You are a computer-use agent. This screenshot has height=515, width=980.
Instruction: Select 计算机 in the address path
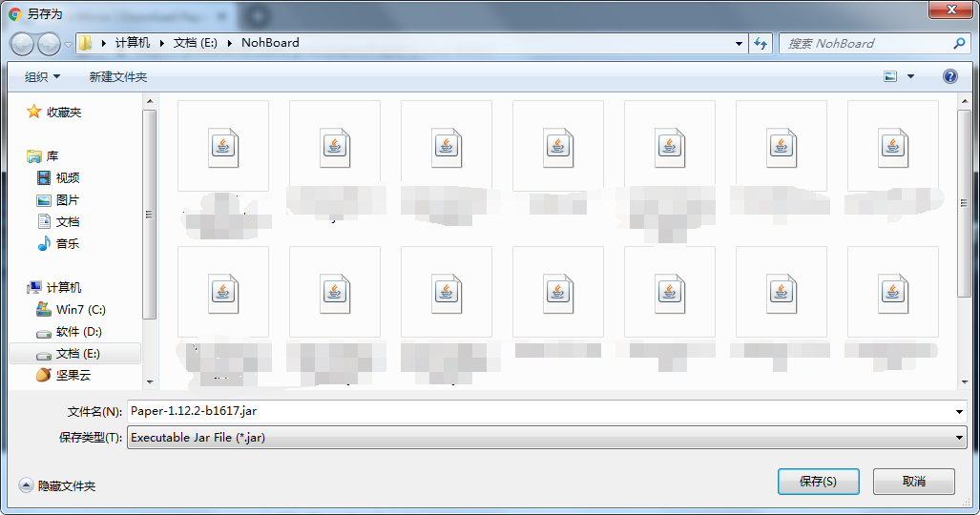(x=133, y=43)
